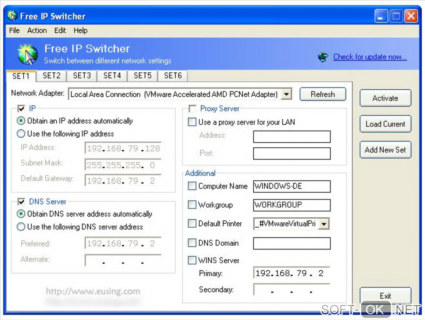Toggle the DNS Server group checkbox
This screenshot has width=425, height=320.
[x=21, y=202]
